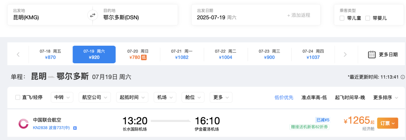This screenshot has height=140, width=406.
Task: Sort by 准点率高-低
Action: pos(314,97)
